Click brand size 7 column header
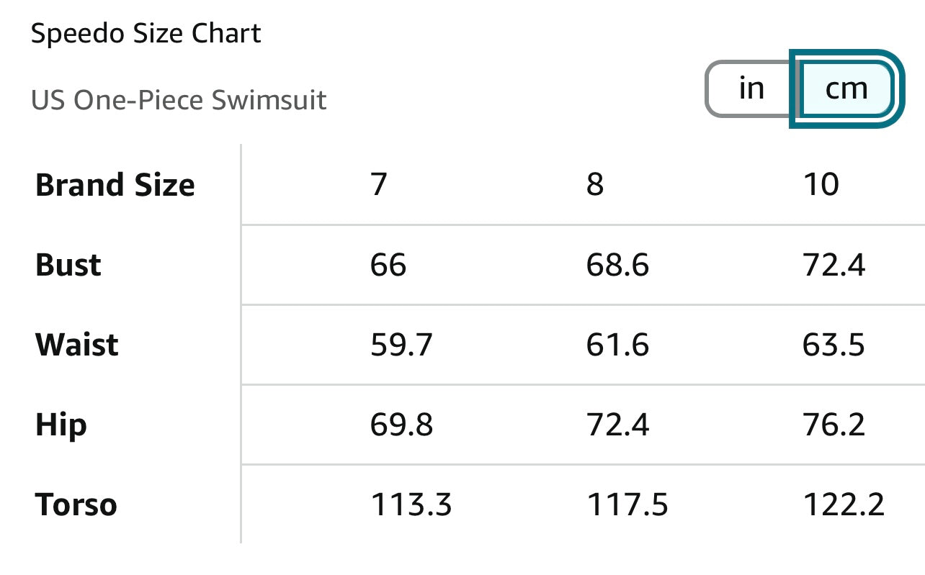The width and height of the screenshot is (925, 575). coord(379,186)
